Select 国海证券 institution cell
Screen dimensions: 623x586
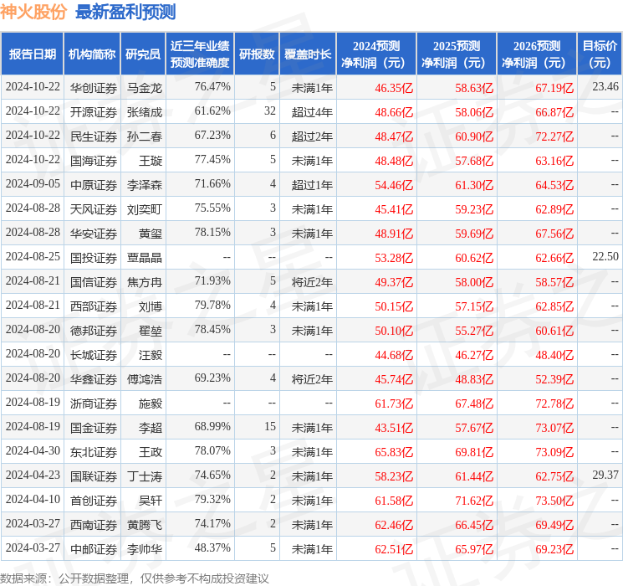coord(94,161)
